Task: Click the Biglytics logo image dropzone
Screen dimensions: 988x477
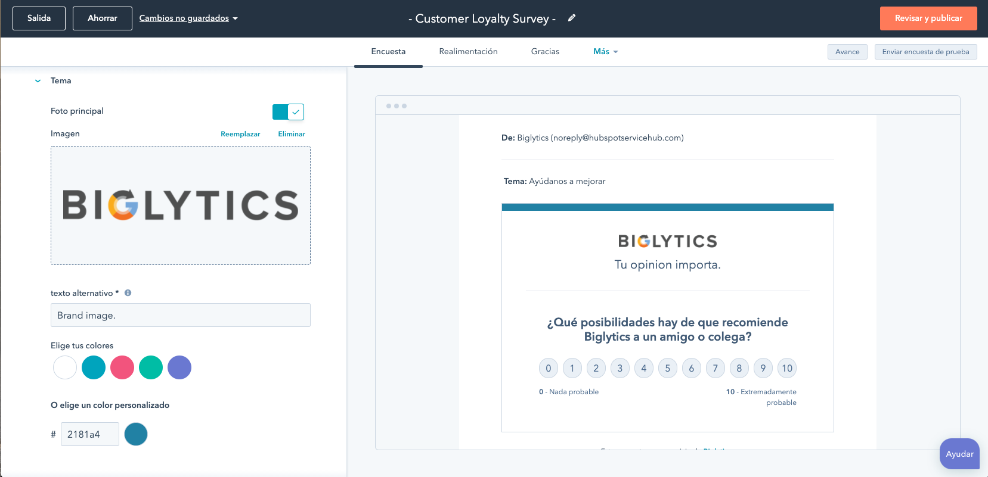Action: [181, 205]
